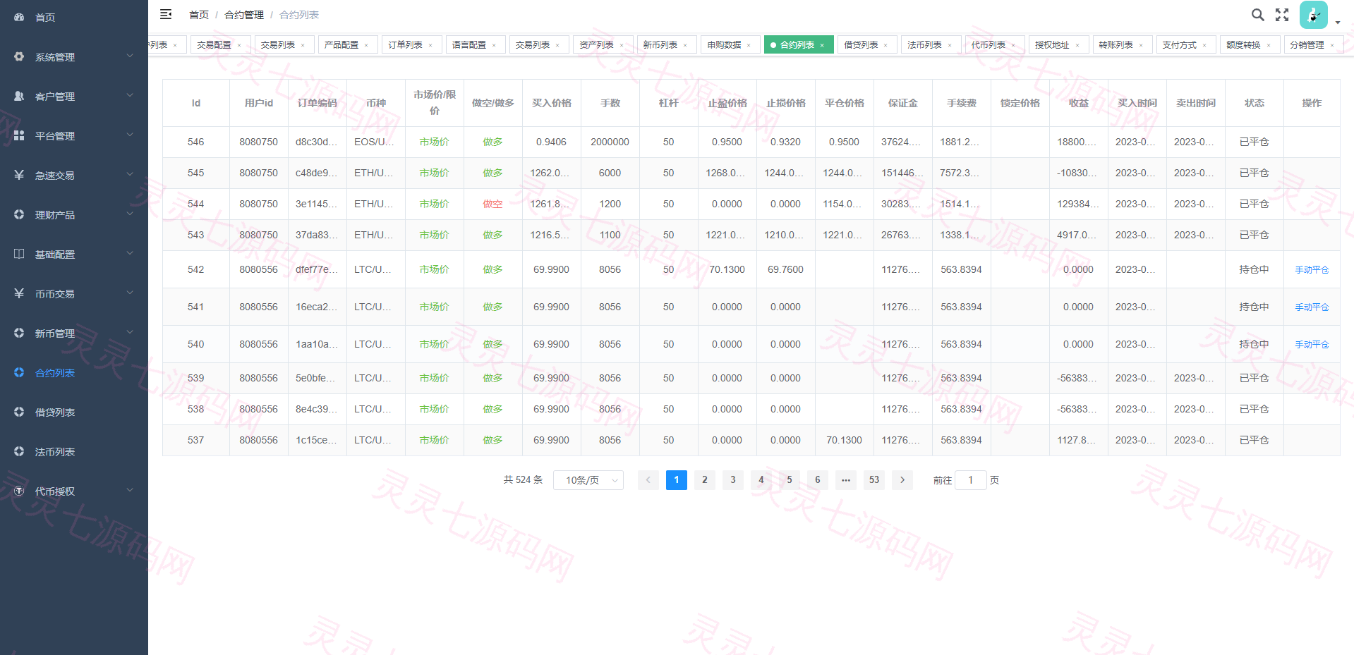Select order code d8c30d cell in row 546
Viewport: 1354px width, 655px height.
point(317,142)
